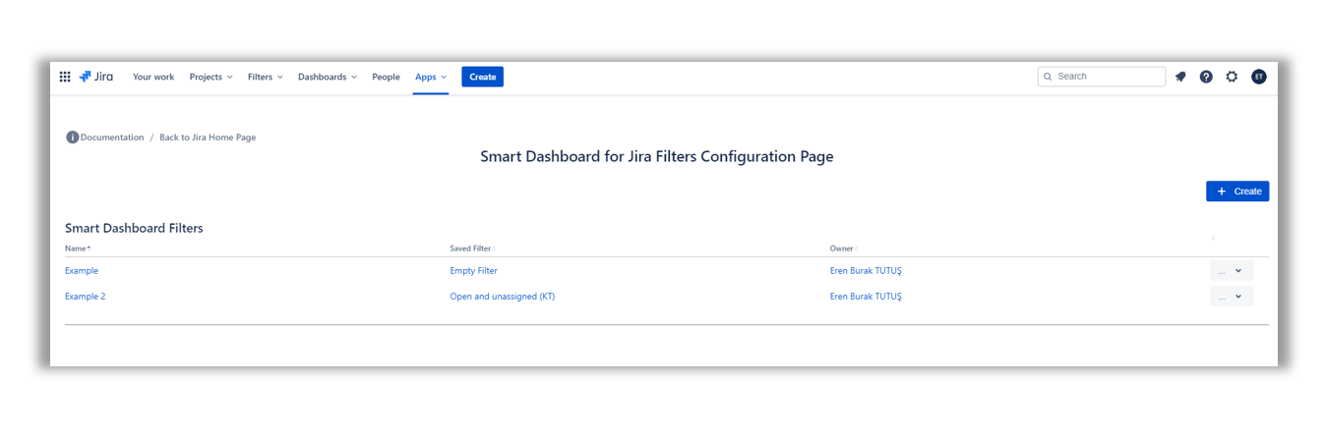The height and width of the screenshot is (437, 1322).
Task: Click into the Search field
Action: click(x=1102, y=77)
